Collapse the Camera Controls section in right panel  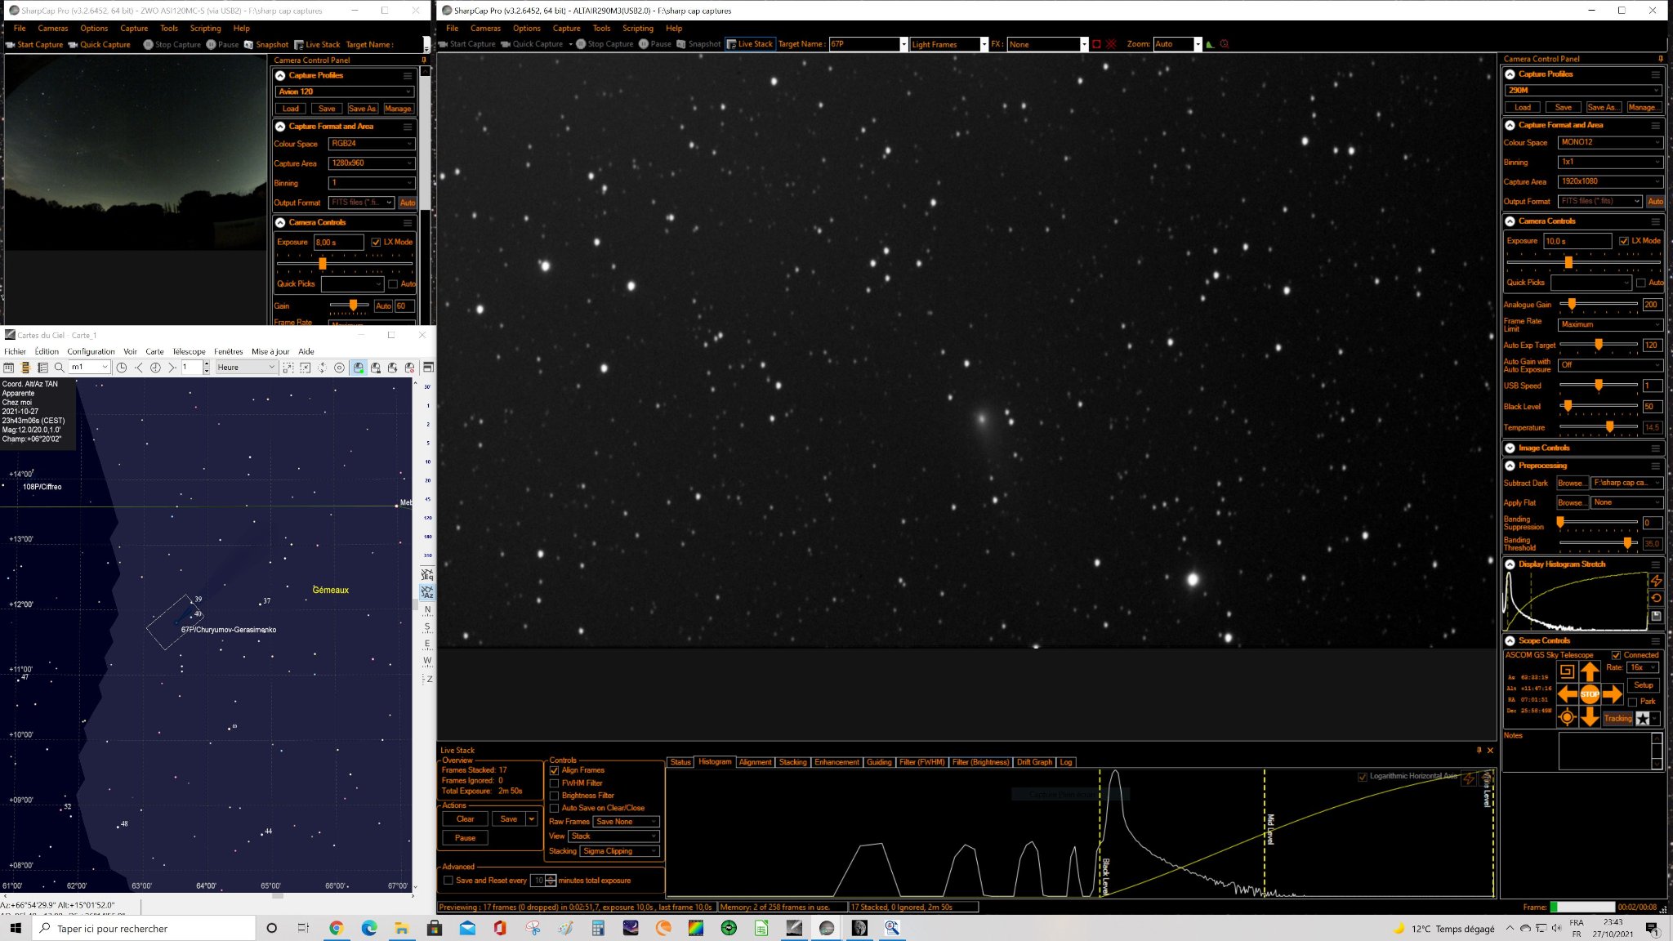pos(1510,221)
